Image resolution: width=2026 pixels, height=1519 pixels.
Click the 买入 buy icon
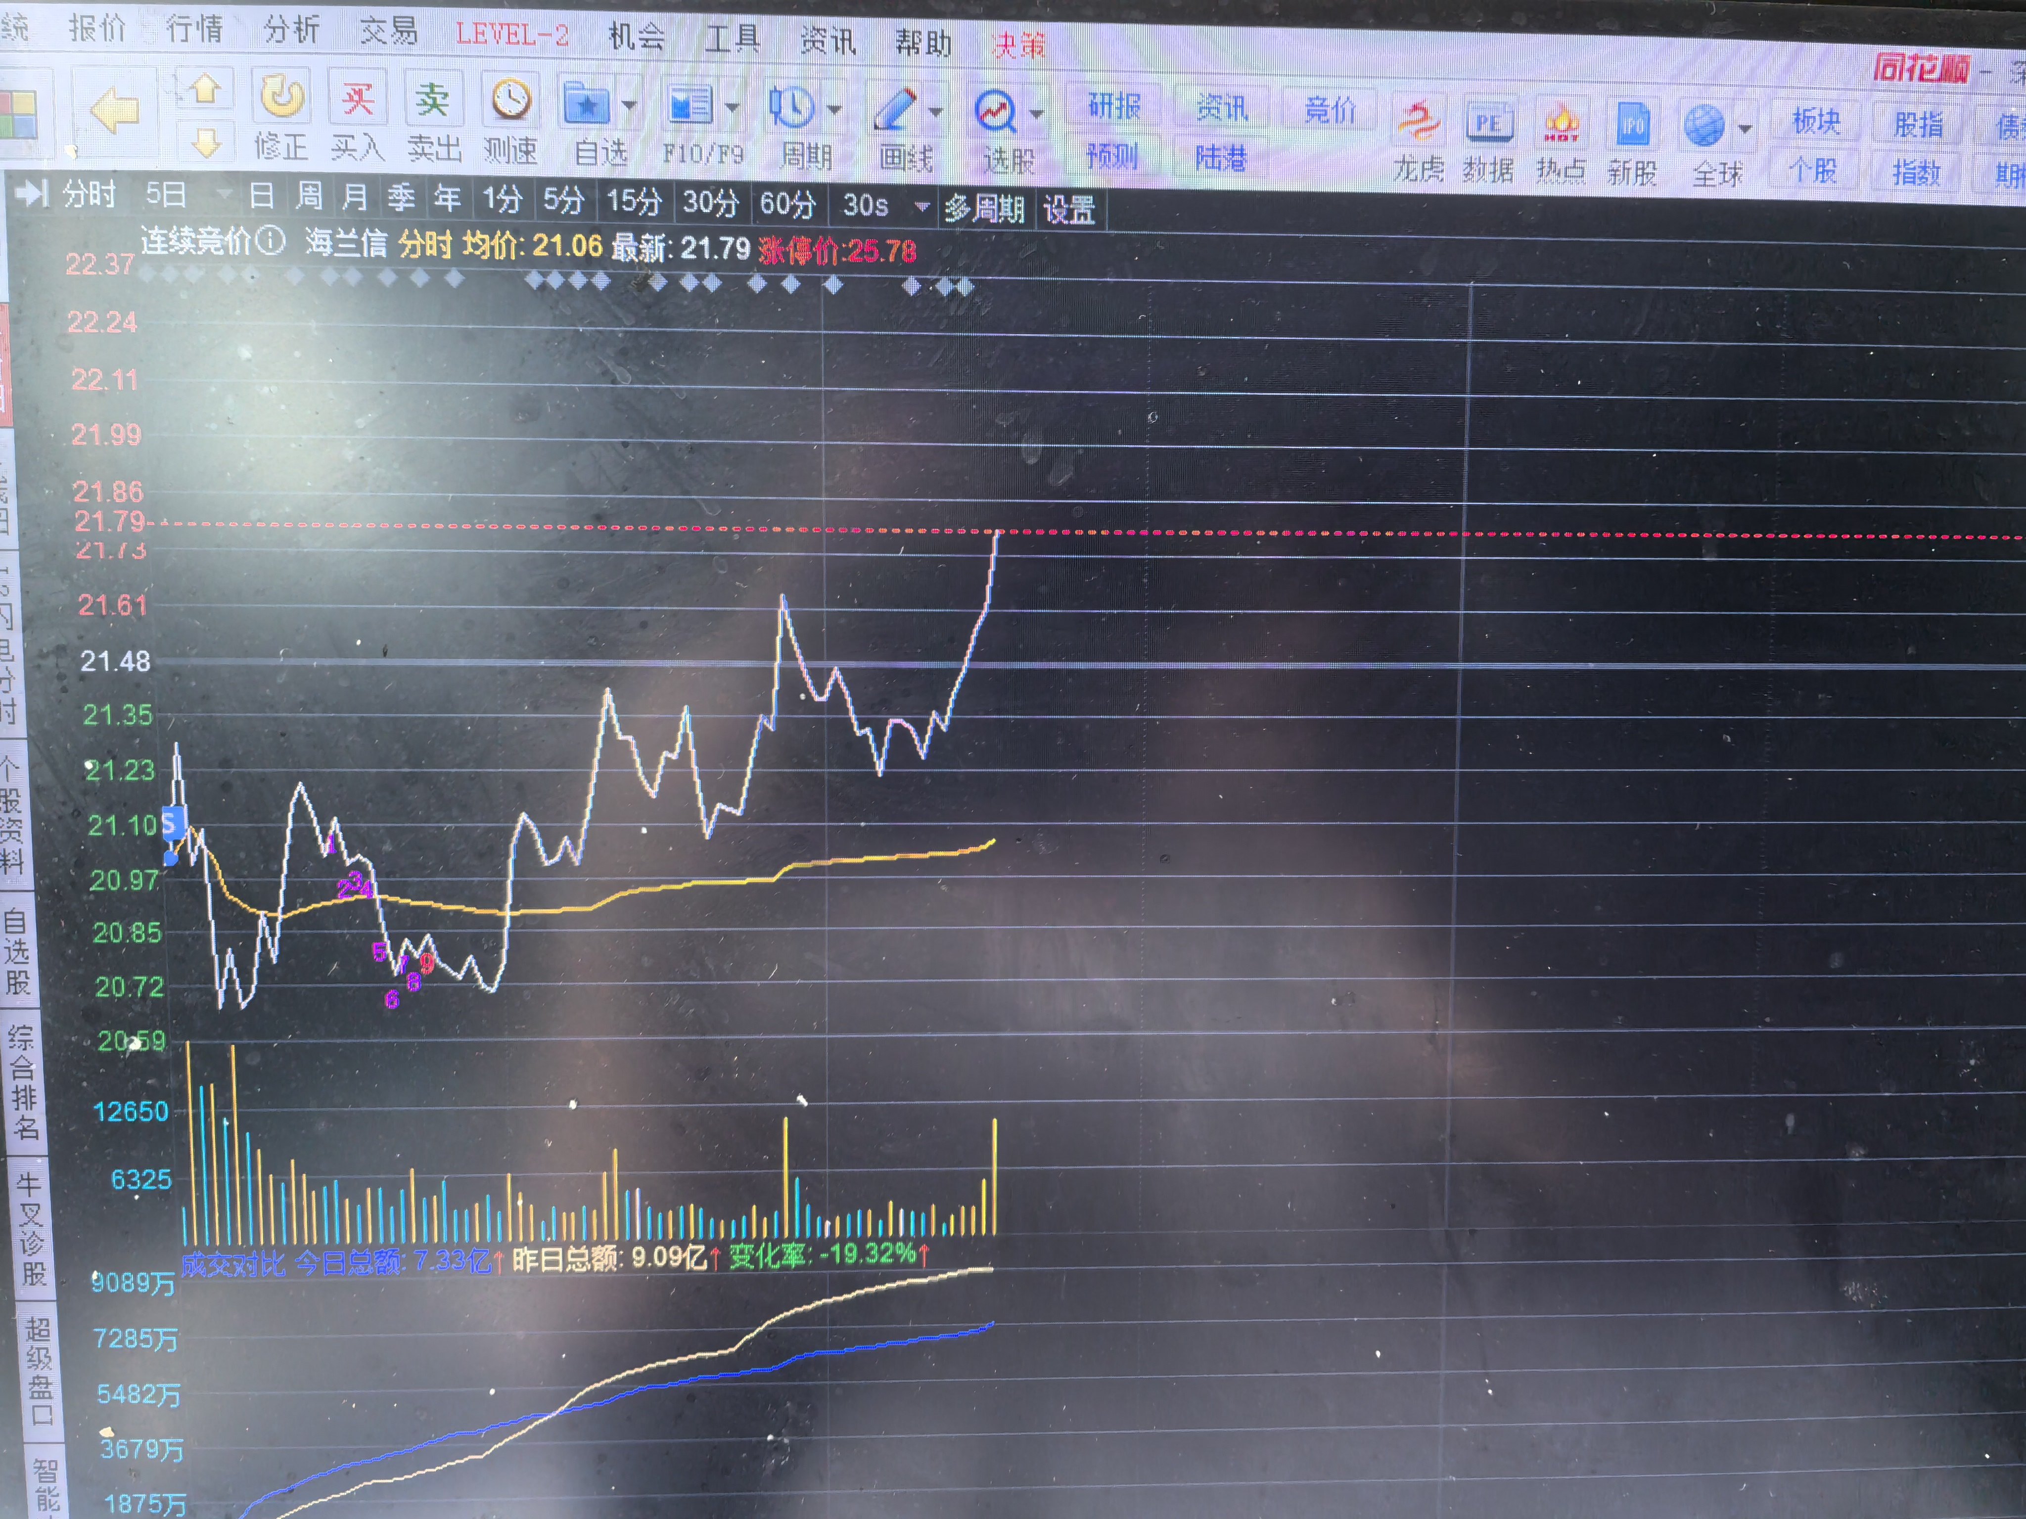click(x=357, y=99)
